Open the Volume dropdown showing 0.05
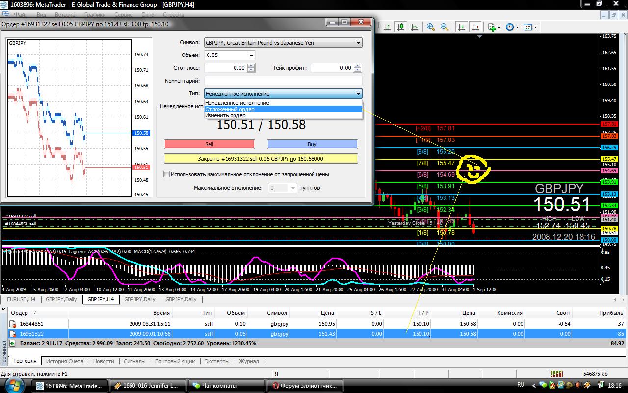 230,55
